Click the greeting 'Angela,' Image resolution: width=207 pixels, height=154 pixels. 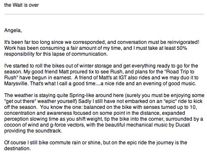pos(13,30)
